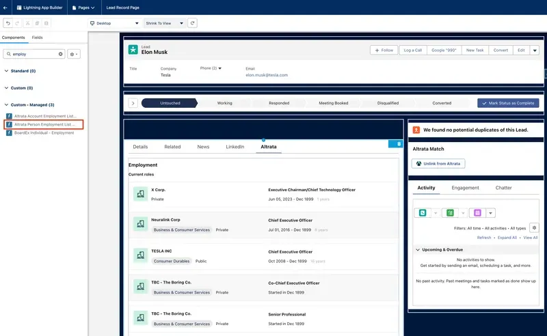Open the News tab
The height and width of the screenshot is (336, 547).
click(x=203, y=147)
